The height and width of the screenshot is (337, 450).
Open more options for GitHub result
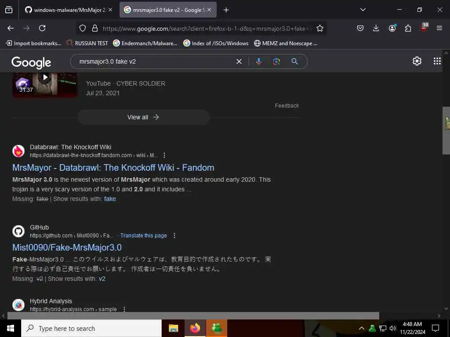[174, 236]
